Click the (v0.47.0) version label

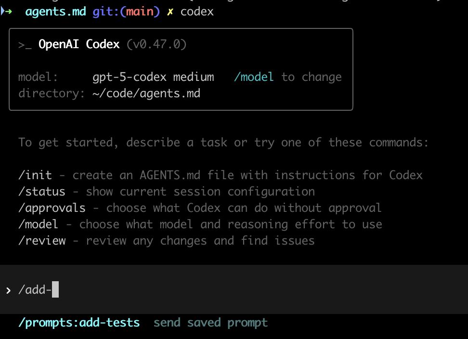[x=156, y=45]
